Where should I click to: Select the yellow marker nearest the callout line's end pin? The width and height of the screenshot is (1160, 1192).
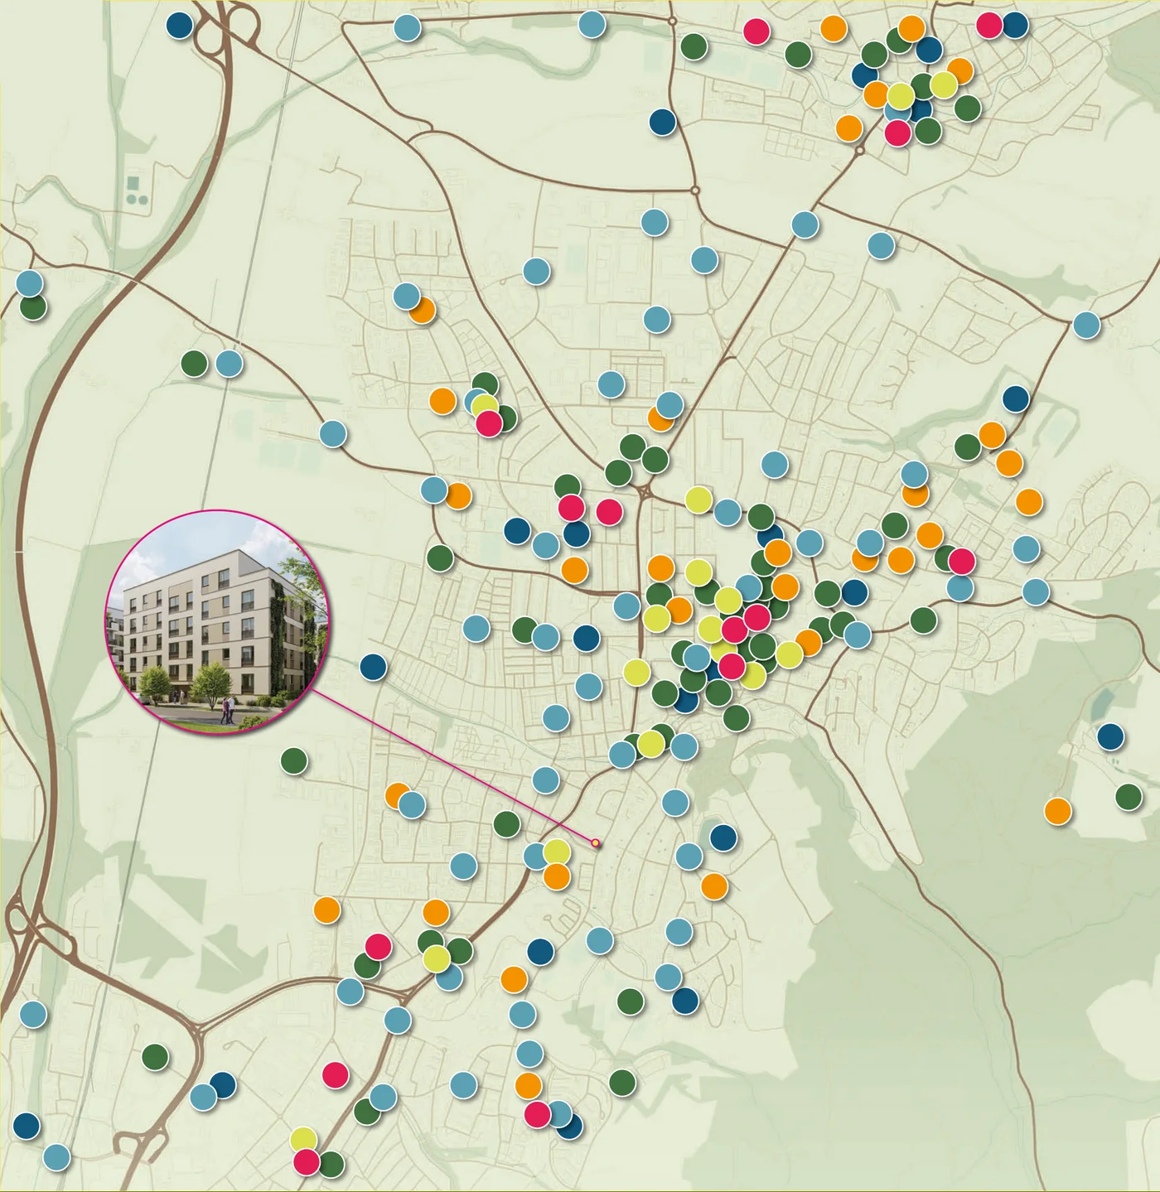[x=557, y=852]
